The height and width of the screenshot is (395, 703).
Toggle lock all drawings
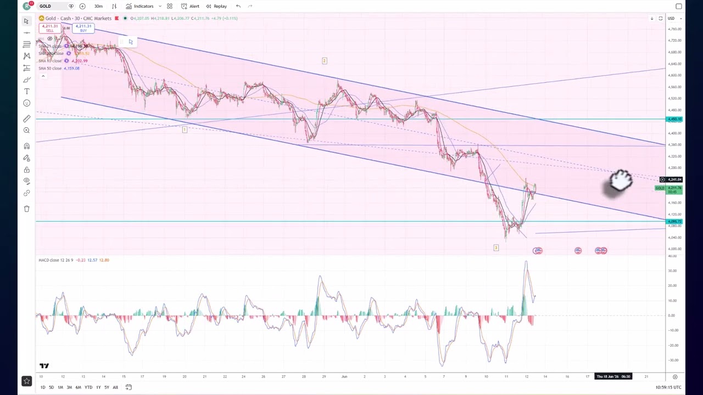point(26,170)
